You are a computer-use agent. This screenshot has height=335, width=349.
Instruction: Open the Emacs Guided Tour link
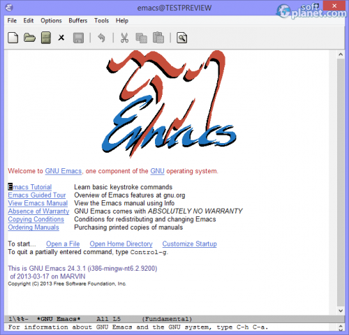(37, 195)
